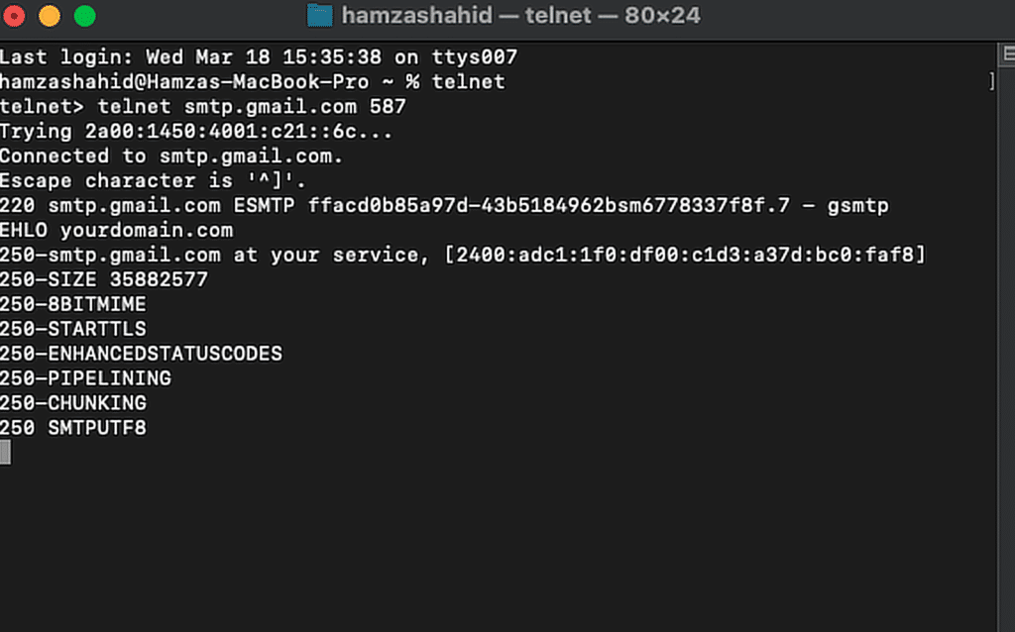Click the 'Last login' line at the top

pyautogui.click(x=258, y=56)
